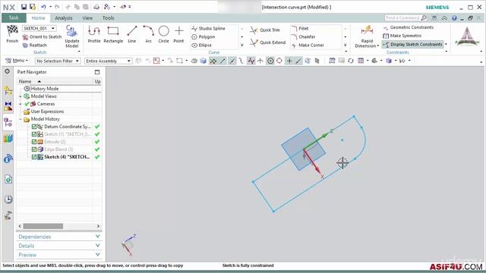Toggle the snap to midpoint option
Screen dimensions: 486x273
pos(232,61)
